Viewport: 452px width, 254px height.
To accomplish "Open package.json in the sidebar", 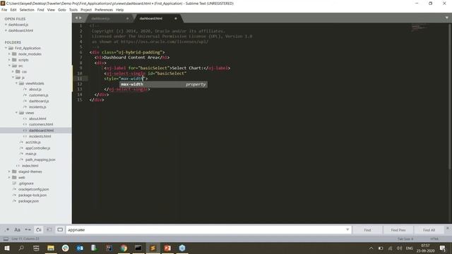I will pyautogui.click(x=28, y=201).
